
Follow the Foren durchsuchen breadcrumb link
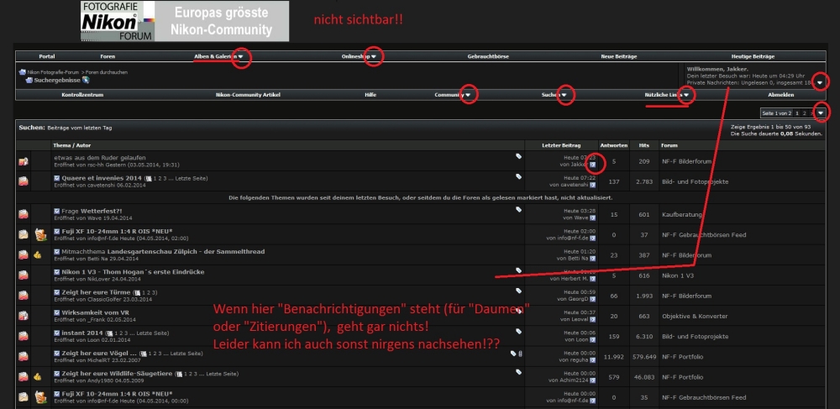[106, 72]
